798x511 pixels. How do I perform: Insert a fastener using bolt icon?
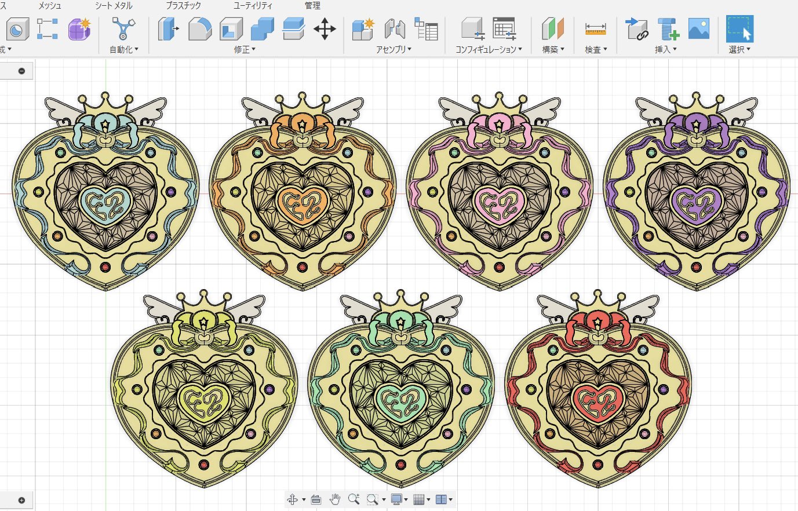tap(668, 28)
